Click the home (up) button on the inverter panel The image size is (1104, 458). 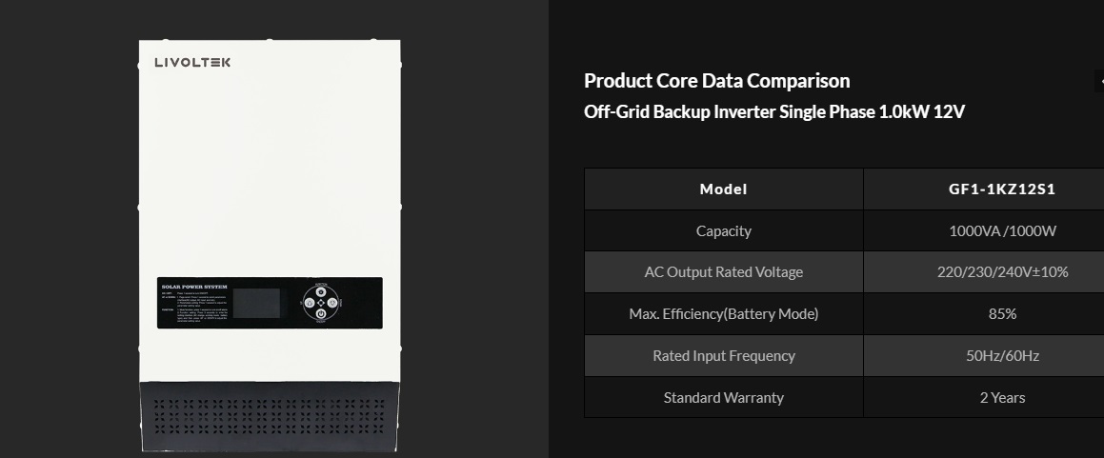tap(310, 303)
